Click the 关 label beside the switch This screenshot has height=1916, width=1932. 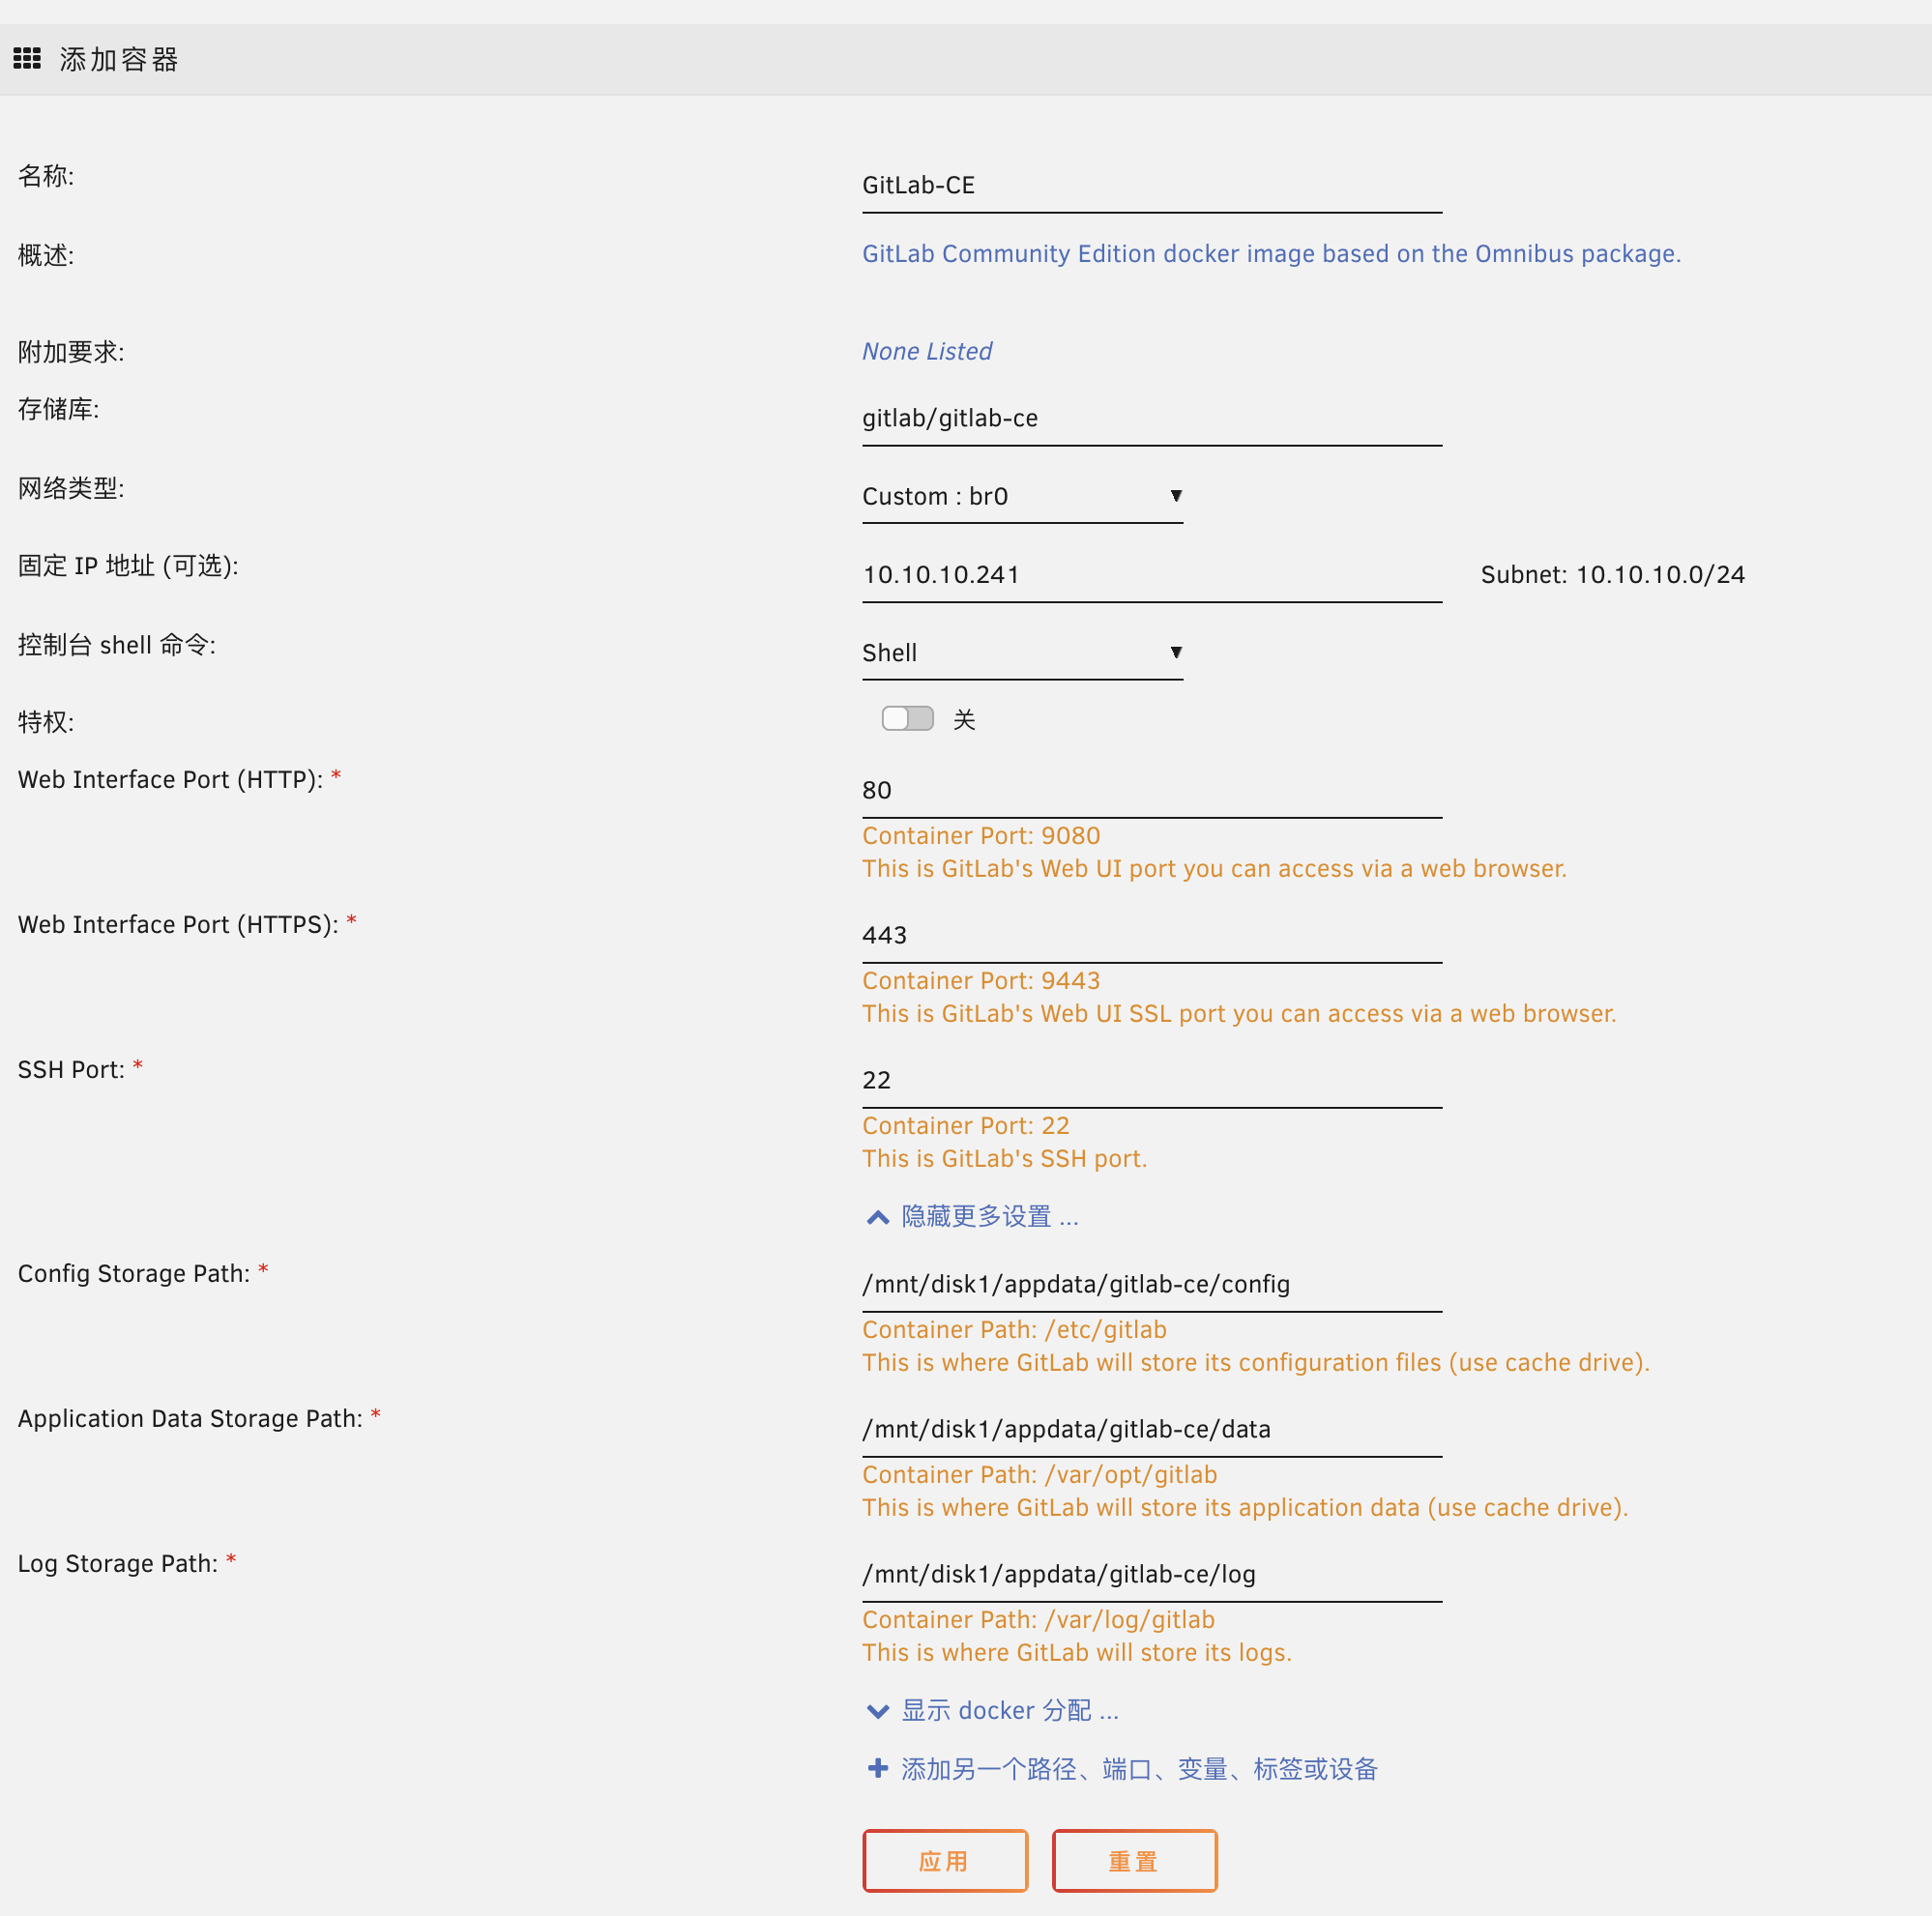pyautogui.click(x=964, y=719)
